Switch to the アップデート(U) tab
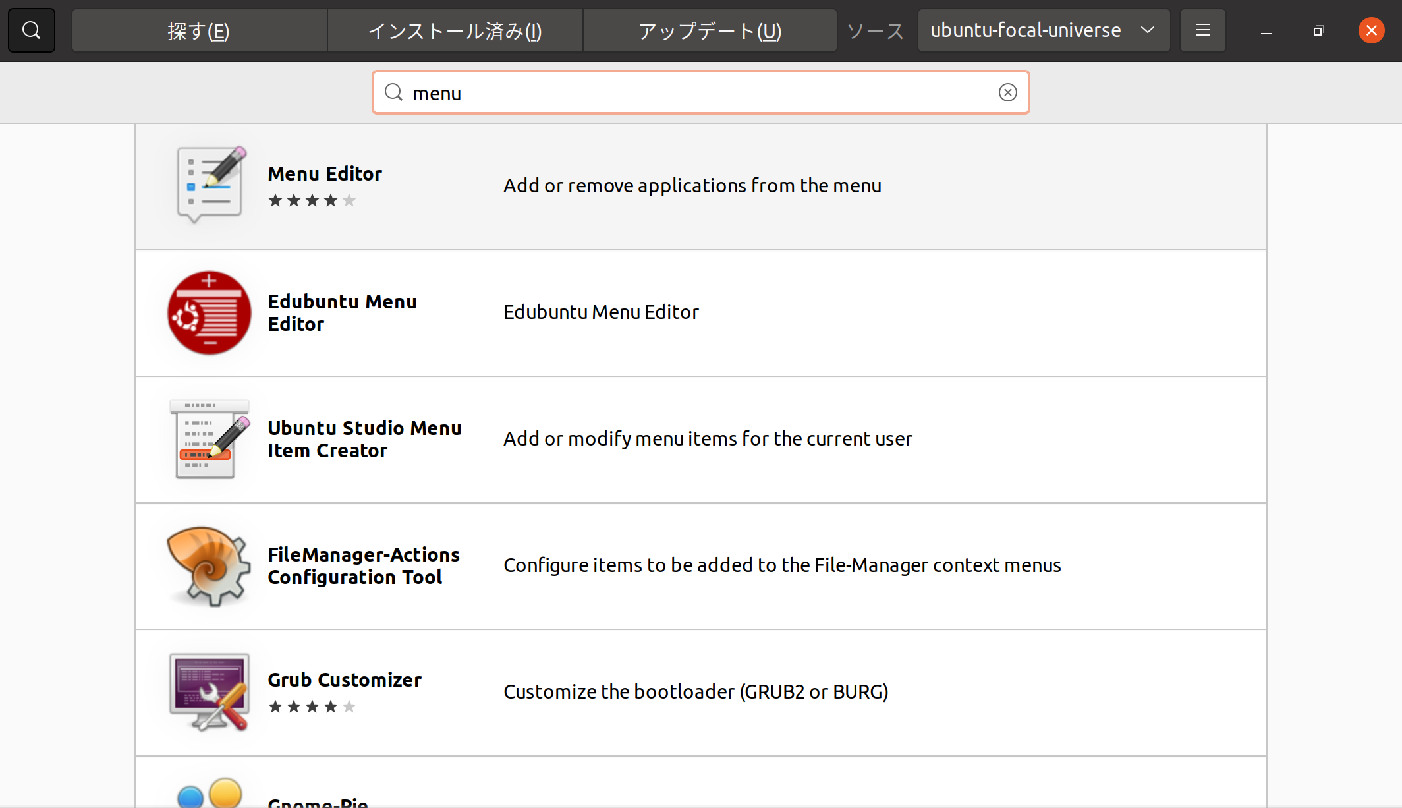The width and height of the screenshot is (1402, 808). pyautogui.click(x=710, y=30)
